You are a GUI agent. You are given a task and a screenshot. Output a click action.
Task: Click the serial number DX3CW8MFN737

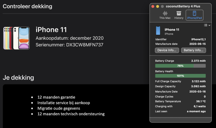pyautogui.click(x=85, y=45)
